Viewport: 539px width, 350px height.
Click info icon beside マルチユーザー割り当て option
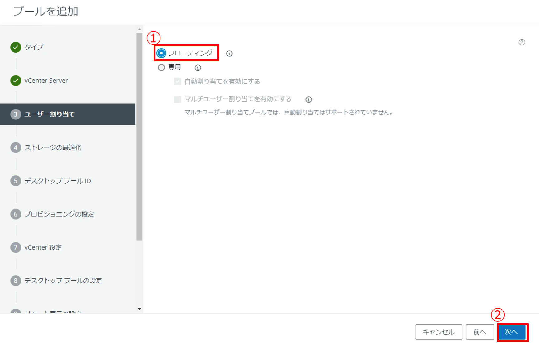click(x=308, y=100)
